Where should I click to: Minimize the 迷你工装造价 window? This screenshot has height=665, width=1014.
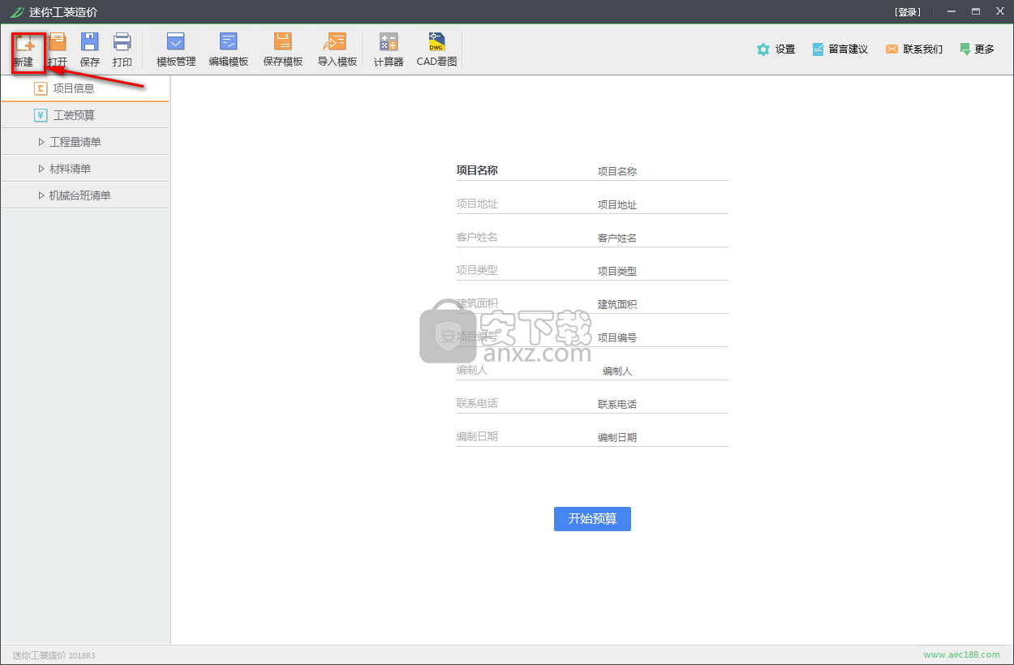point(951,11)
